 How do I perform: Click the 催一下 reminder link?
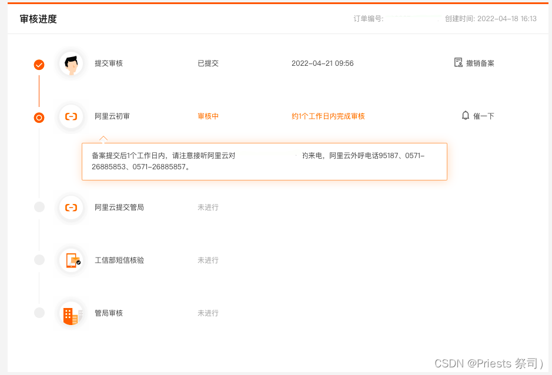point(484,116)
